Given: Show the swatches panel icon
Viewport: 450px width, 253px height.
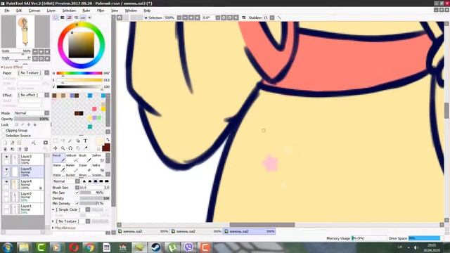Looking at the screenshot, I should (x=83, y=18).
